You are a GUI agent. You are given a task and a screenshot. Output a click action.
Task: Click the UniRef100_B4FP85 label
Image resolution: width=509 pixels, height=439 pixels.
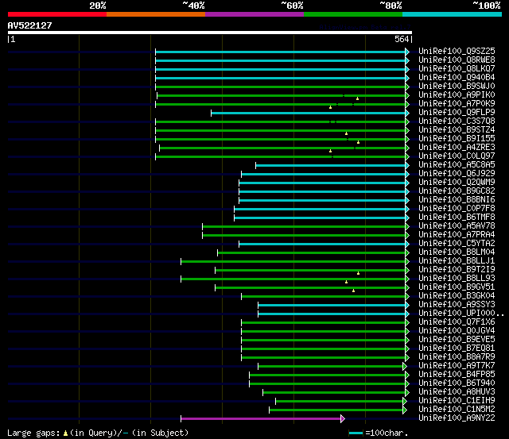click(457, 375)
